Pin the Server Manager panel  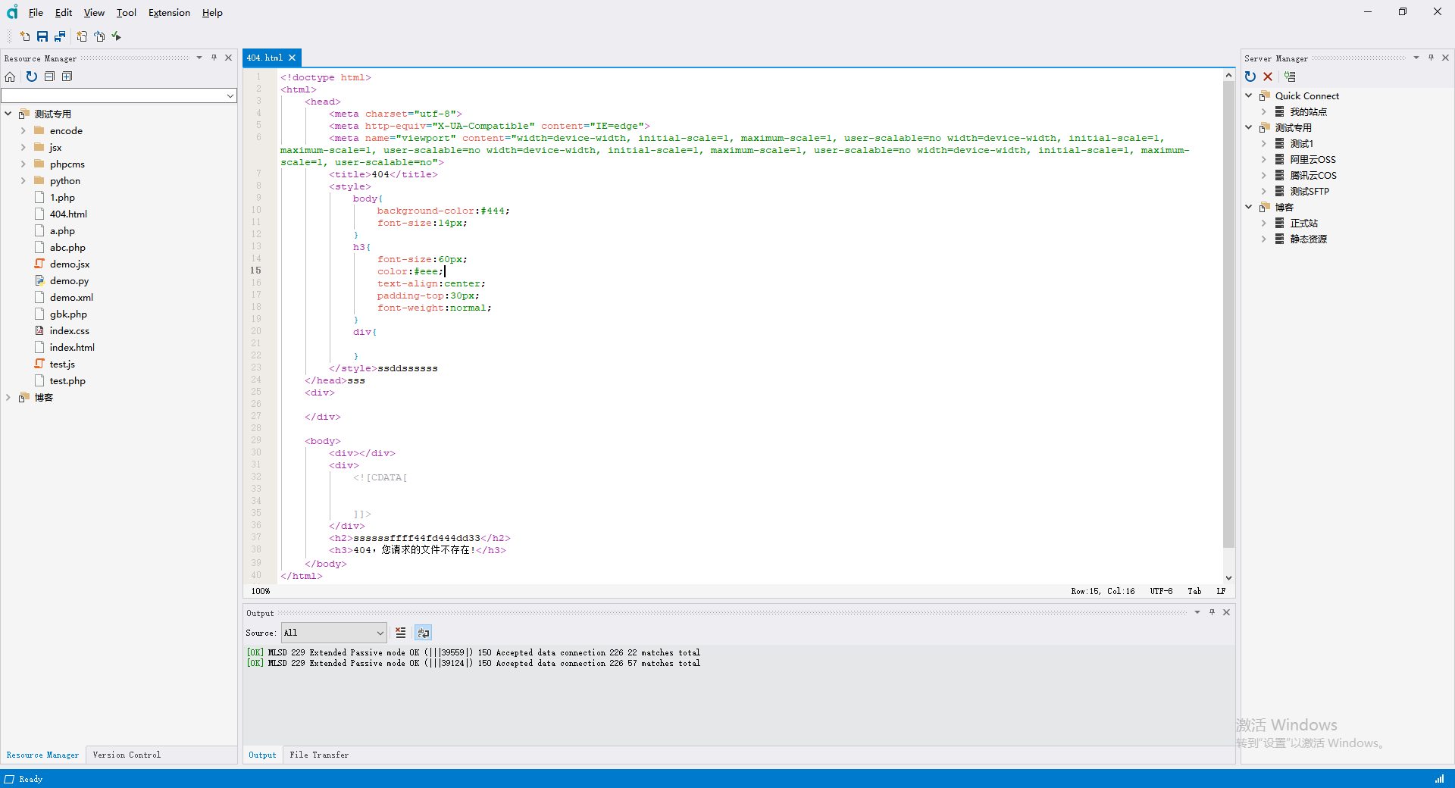1431,58
